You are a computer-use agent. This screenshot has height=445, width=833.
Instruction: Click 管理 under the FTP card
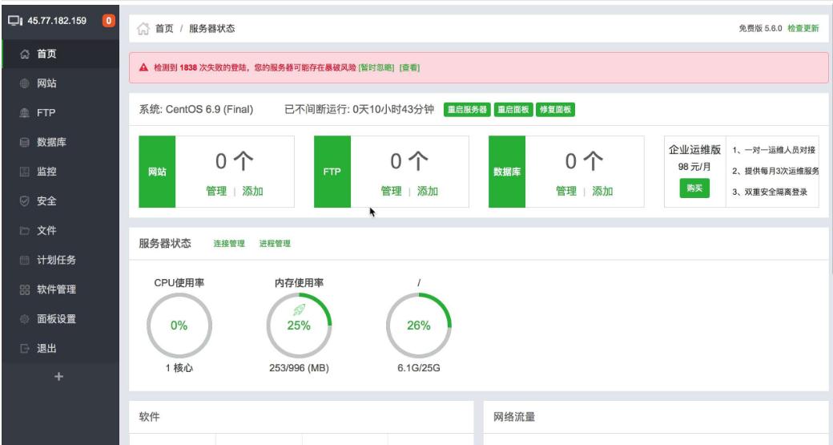coord(392,192)
